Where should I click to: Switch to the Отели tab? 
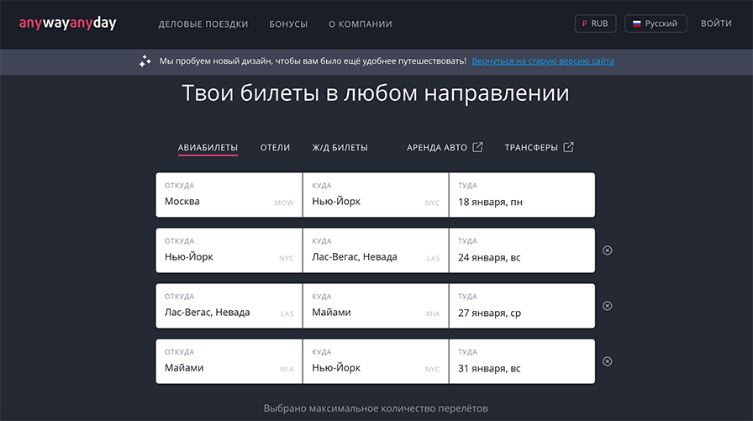(x=275, y=148)
